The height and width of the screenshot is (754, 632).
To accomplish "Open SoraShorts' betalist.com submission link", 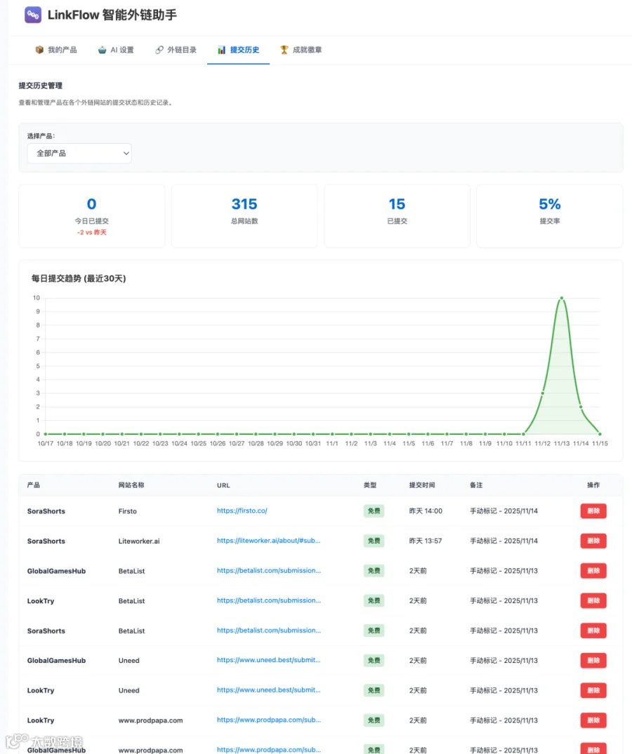I will tap(268, 630).
